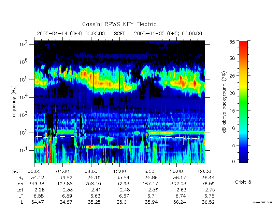Click the title Cassini RPWS KEY Electric
This screenshot has width=273, height=204.
click(119, 24)
